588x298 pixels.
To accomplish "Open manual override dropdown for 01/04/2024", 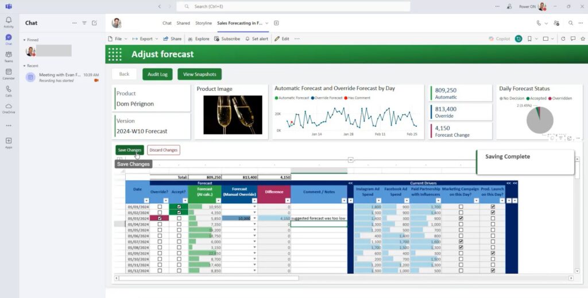I will point(254,224).
